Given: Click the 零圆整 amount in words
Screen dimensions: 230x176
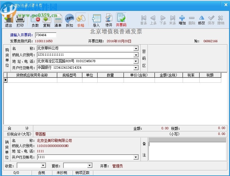Looking at the screenshot, I should point(41,134).
